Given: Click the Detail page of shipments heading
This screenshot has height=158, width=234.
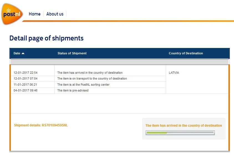Looking at the screenshot, I should click(46, 38).
